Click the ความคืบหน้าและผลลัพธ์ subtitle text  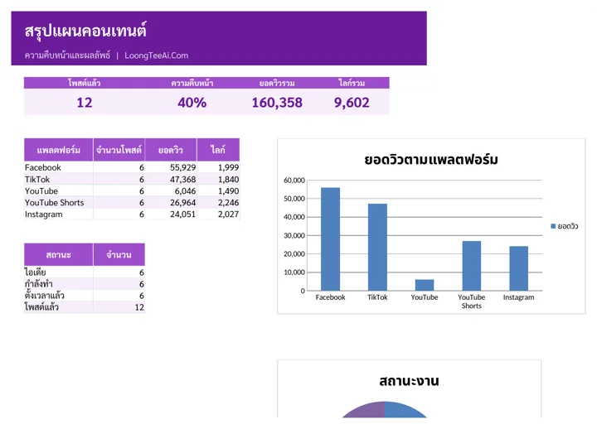pos(67,55)
